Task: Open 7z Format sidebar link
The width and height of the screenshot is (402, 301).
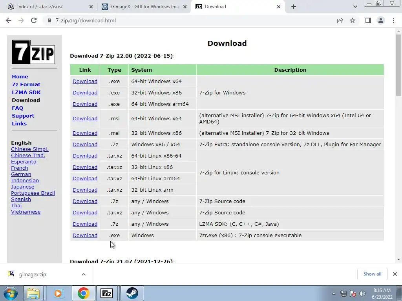Action: (26, 85)
